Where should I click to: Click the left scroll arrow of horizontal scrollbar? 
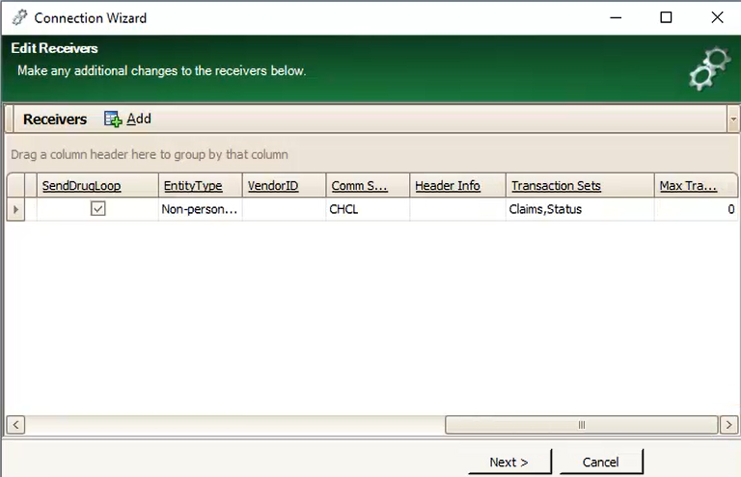point(15,425)
